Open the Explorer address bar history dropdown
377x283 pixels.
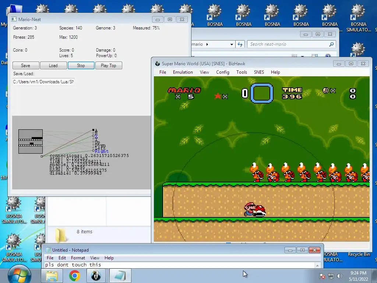point(232,44)
